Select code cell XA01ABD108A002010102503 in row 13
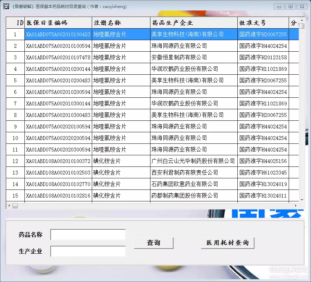Screen dimensions: 311x282 point(58,172)
